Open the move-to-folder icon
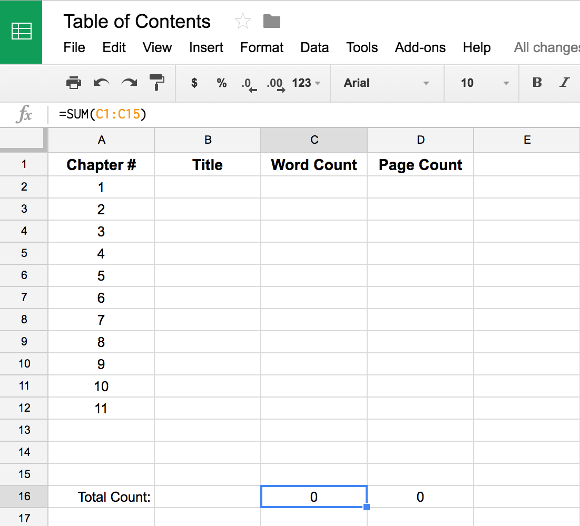Image resolution: width=580 pixels, height=526 pixels. [x=272, y=22]
